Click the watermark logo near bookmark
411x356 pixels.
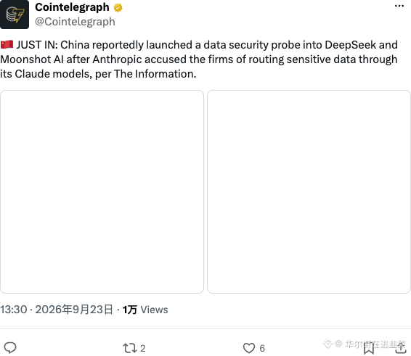pos(327,344)
